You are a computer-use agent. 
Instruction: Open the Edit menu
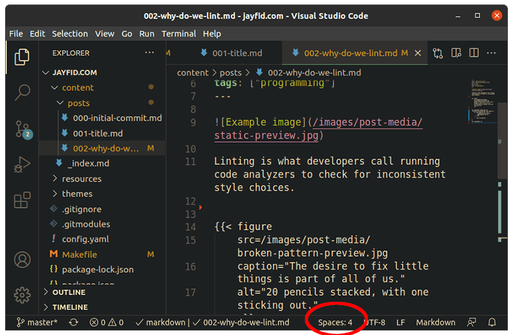click(x=37, y=34)
